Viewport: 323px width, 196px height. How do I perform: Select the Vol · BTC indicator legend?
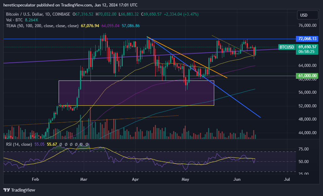pyautogui.click(x=14, y=20)
